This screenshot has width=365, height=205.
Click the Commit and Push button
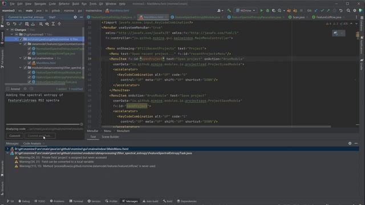[x=40, y=136]
